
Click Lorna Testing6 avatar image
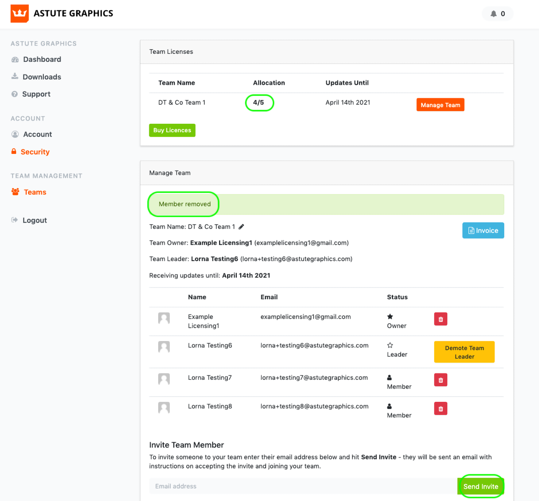(x=164, y=347)
